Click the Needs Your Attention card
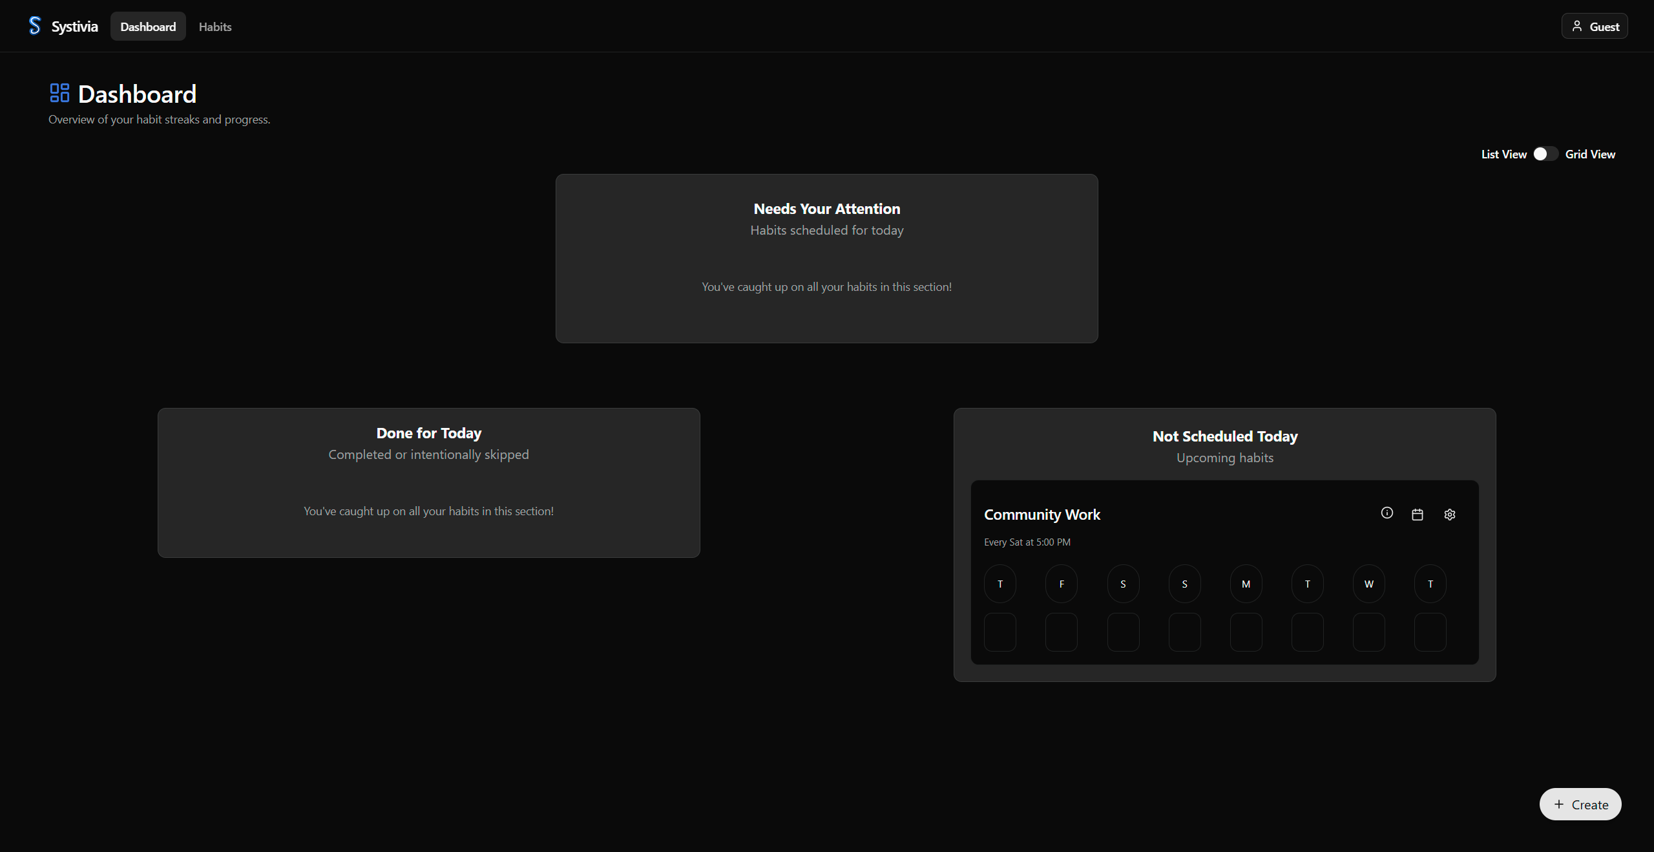The width and height of the screenshot is (1654, 852). click(826, 259)
